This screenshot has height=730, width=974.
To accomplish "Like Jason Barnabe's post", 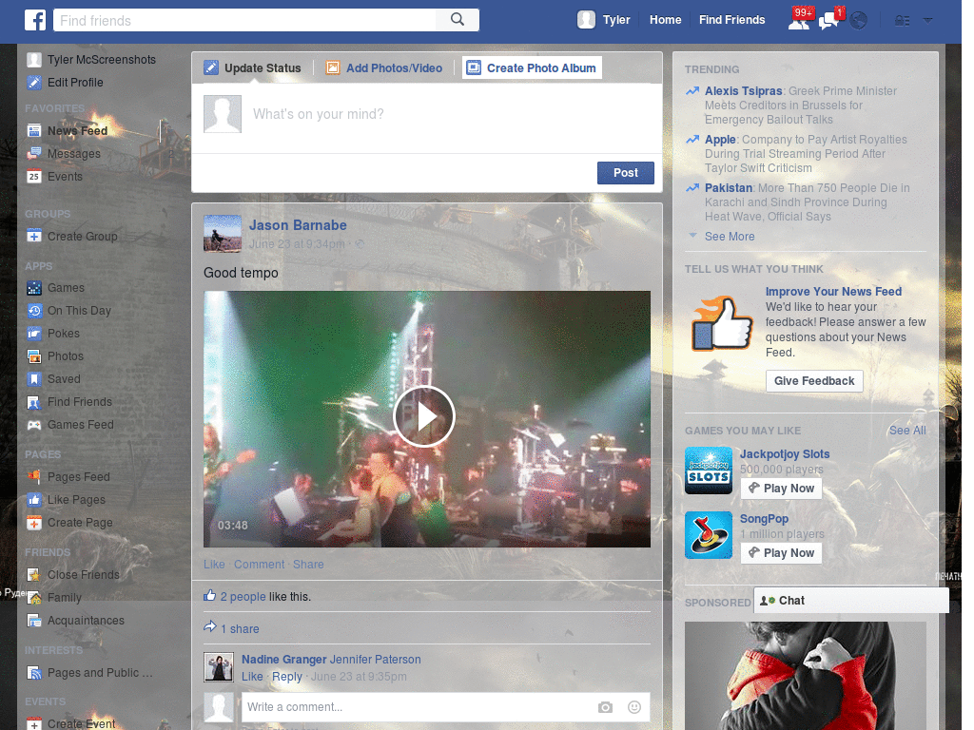I will tap(214, 565).
